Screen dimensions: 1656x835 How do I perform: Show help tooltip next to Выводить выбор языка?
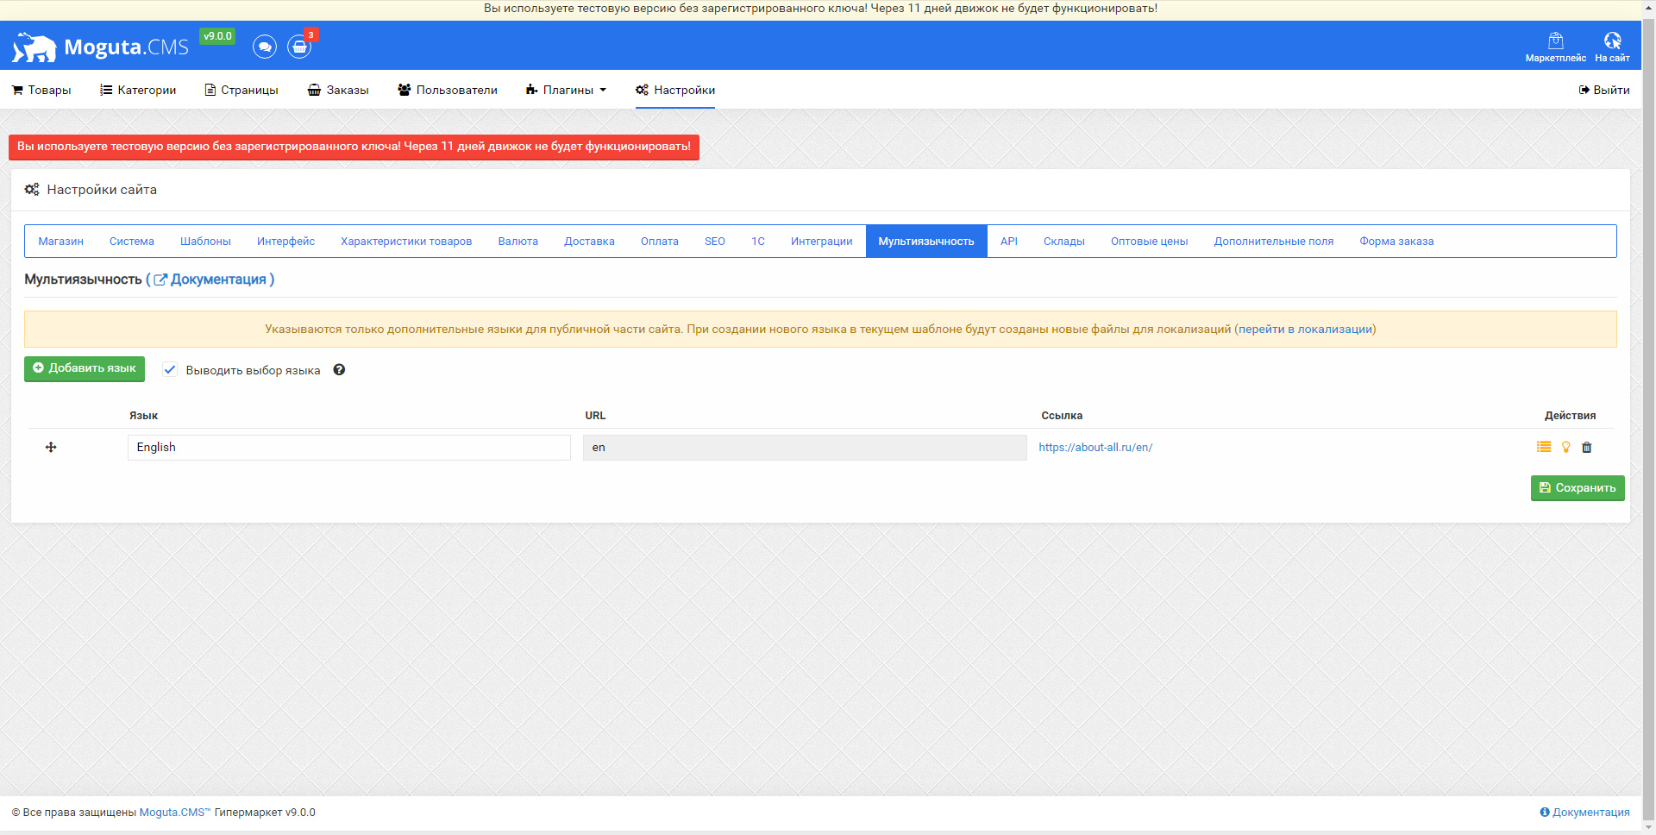click(x=339, y=369)
